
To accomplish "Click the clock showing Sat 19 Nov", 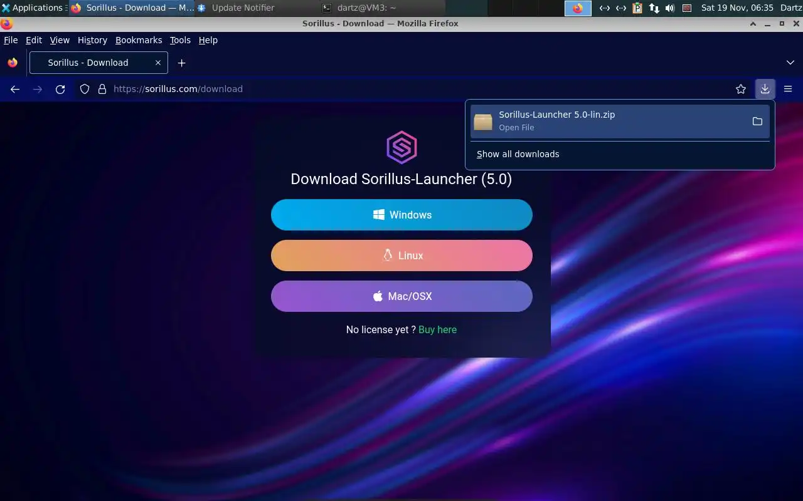I will (737, 8).
